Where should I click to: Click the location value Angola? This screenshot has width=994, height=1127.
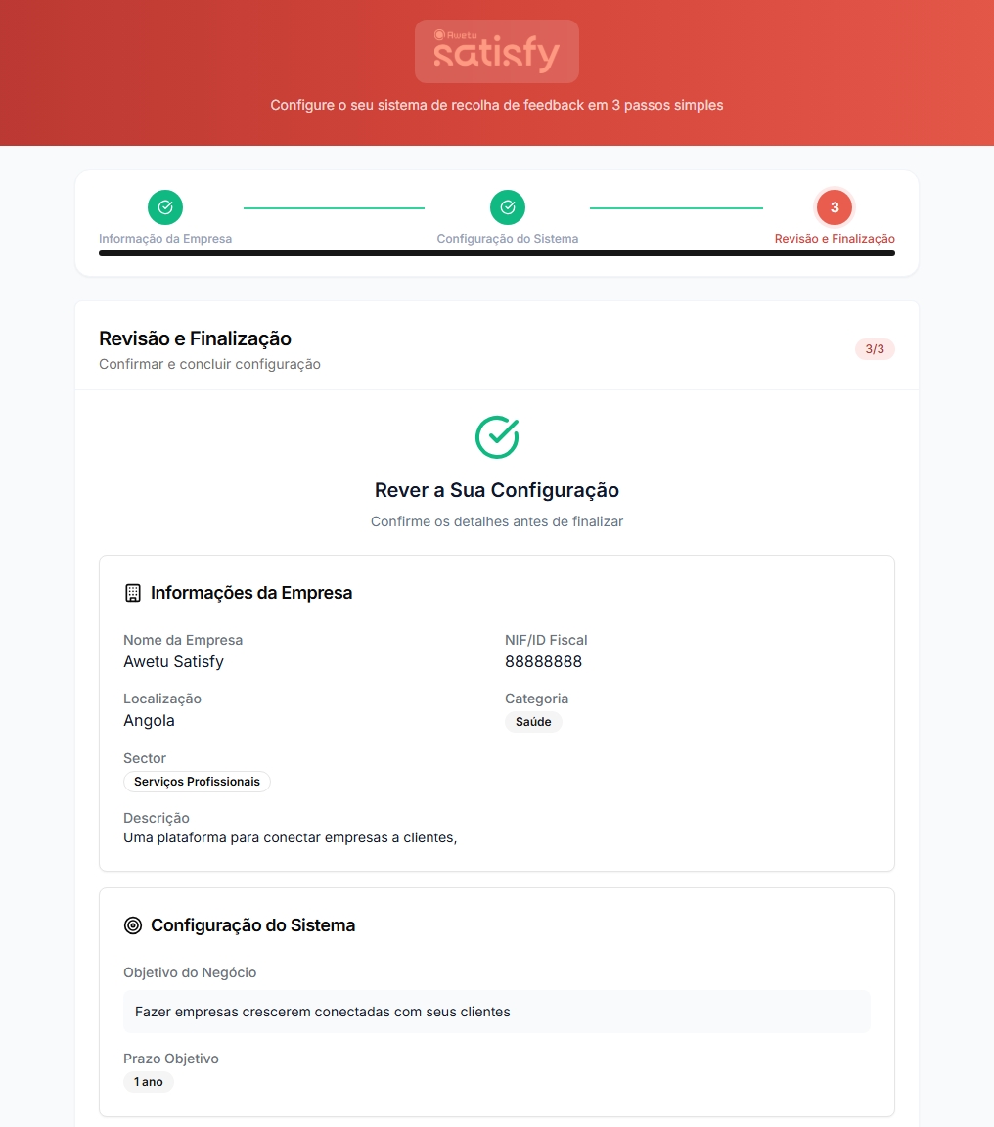pos(149,721)
